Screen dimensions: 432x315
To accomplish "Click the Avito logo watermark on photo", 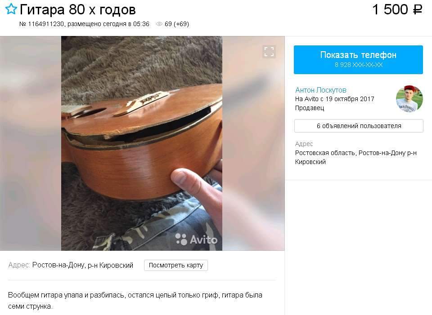I will [196, 239].
